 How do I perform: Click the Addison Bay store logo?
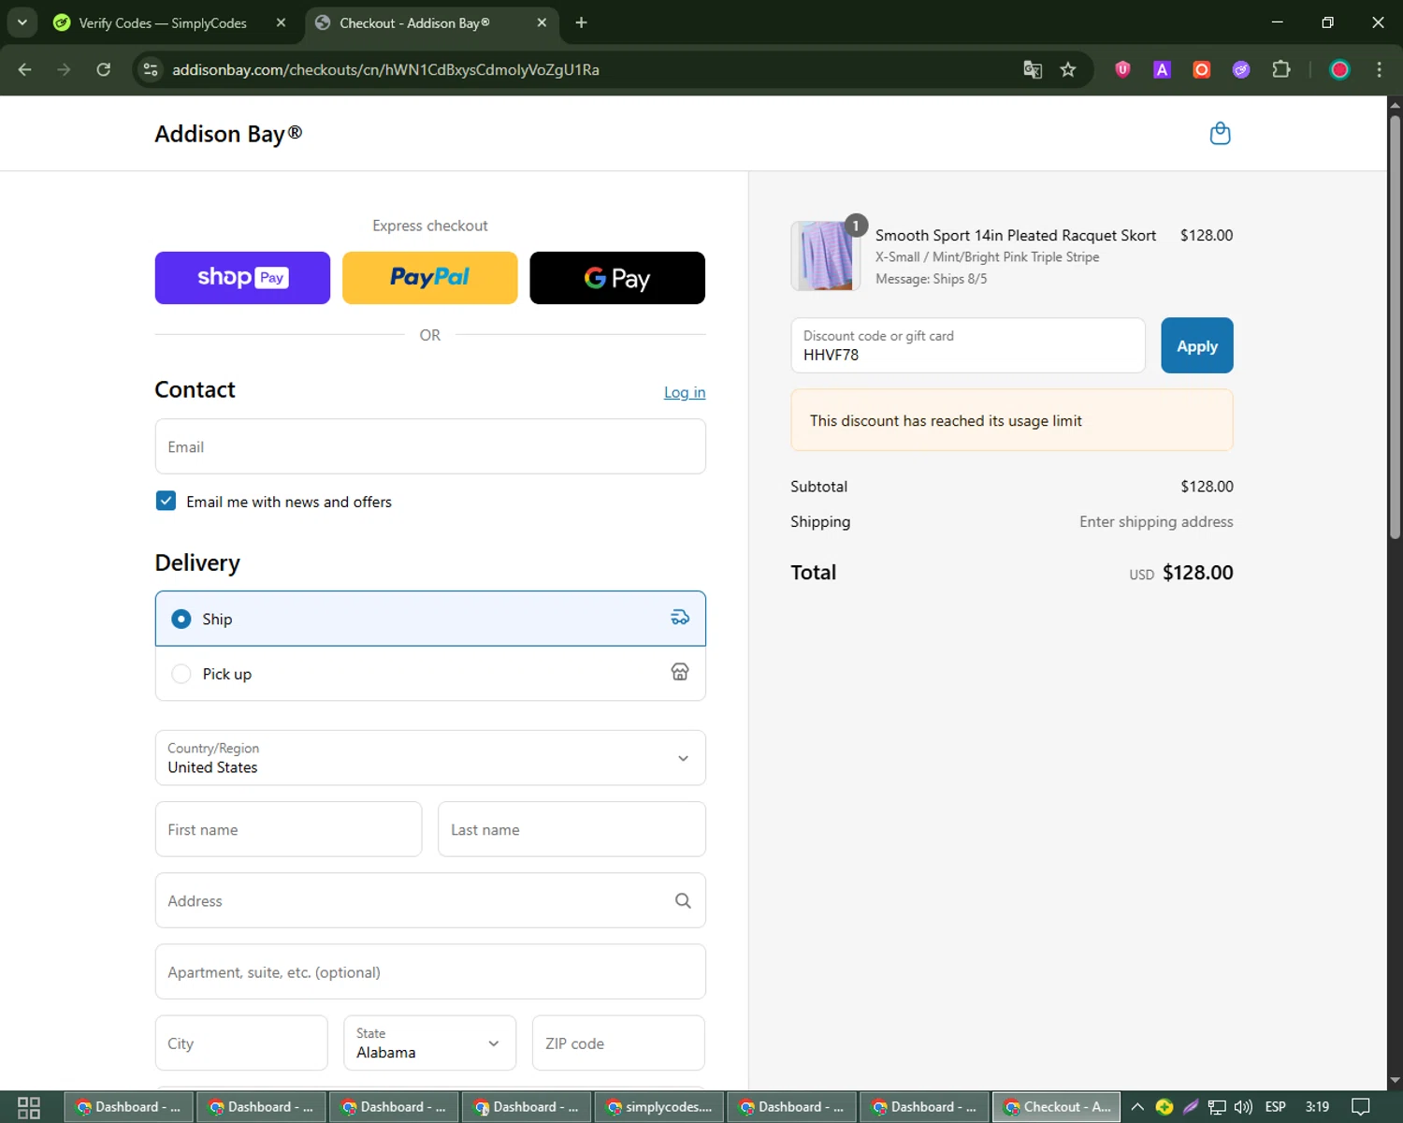click(228, 134)
